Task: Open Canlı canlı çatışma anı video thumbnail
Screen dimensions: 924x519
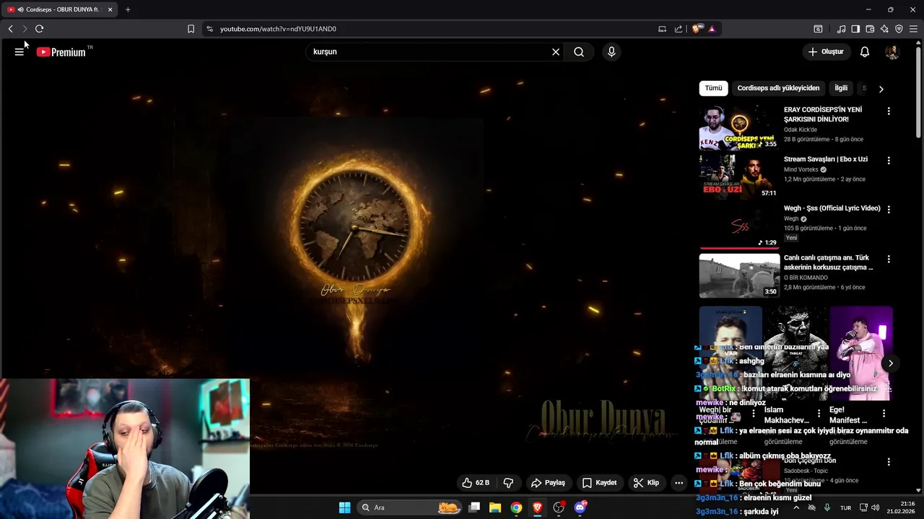Action: [739, 275]
